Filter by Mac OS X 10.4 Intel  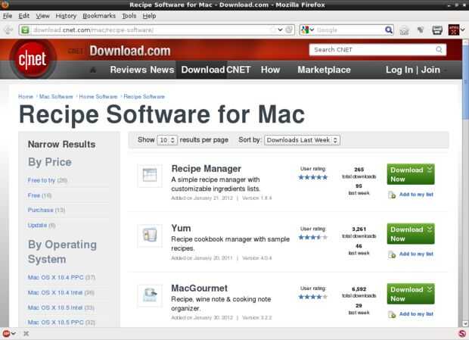[55, 292]
